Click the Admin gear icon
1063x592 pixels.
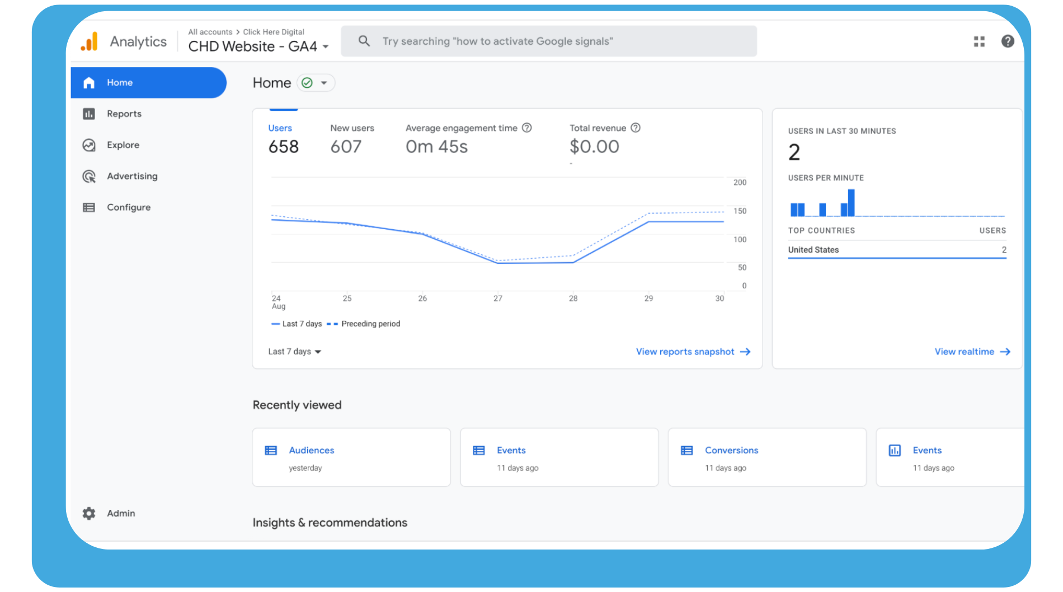coord(89,513)
